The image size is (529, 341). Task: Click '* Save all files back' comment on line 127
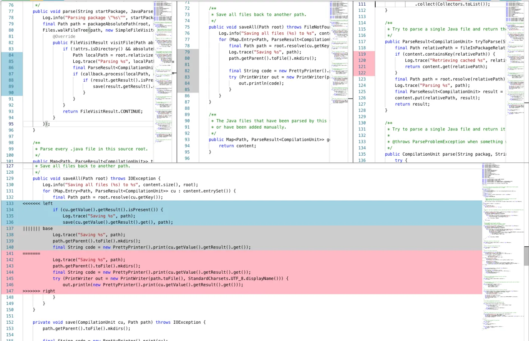[83, 166]
